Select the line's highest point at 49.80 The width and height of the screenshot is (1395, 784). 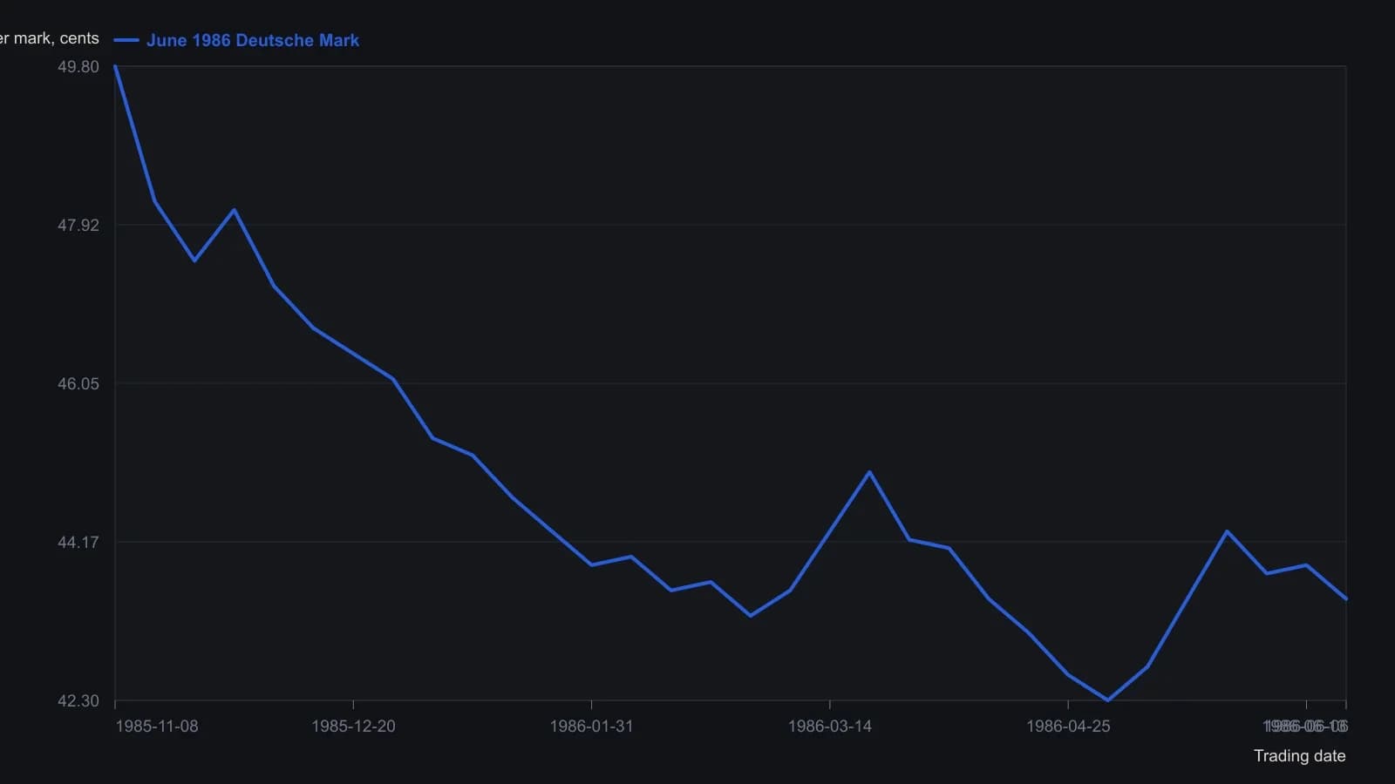(x=115, y=66)
